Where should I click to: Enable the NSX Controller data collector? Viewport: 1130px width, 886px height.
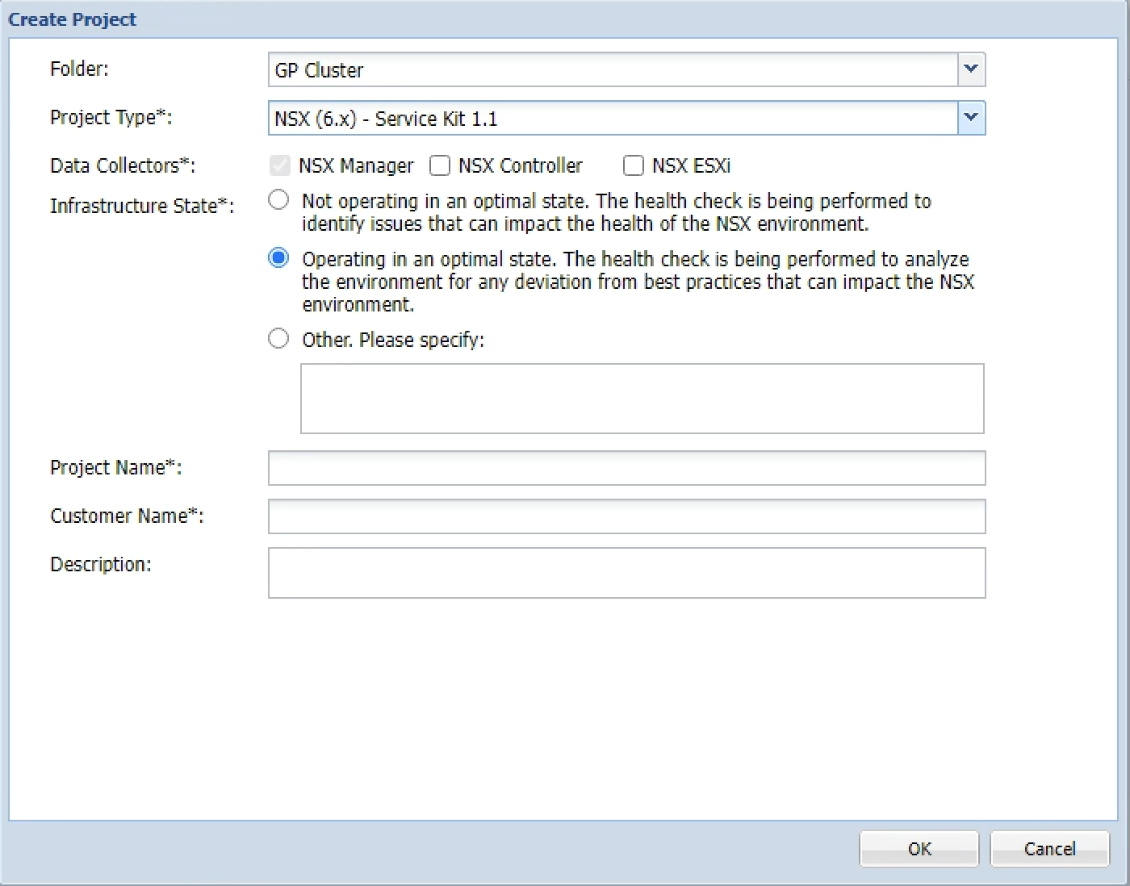point(440,165)
